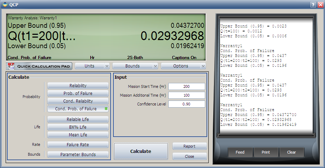Select Cond. Reliability calculation

click(x=78, y=101)
